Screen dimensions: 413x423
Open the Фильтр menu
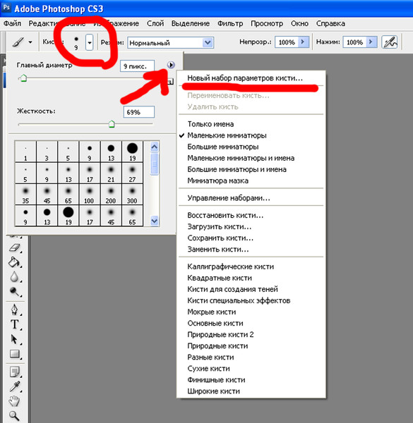point(230,24)
